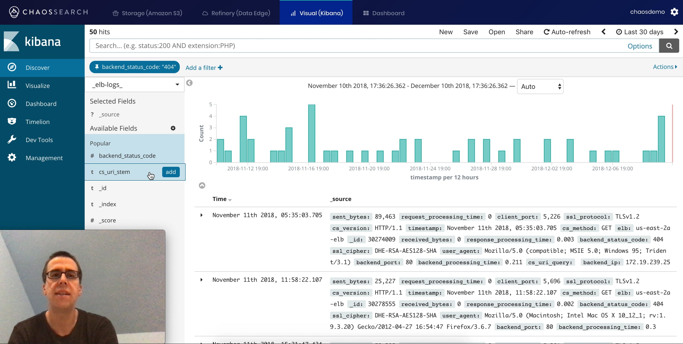Add the cs_uri_stem field
The height and width of the screenshot is (344, 683).
(171, 172)
